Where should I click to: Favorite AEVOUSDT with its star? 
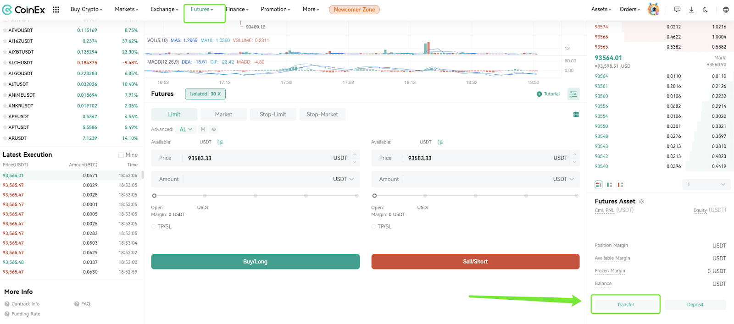[x=5, y=30]
